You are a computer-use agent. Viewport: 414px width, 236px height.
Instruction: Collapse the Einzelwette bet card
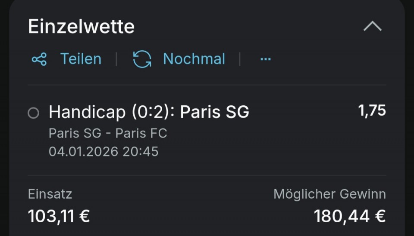[x=372, y=27]
